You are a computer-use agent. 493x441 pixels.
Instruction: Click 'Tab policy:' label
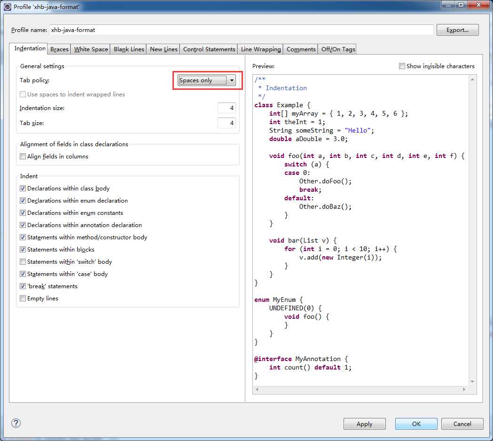tap(35, 80)
